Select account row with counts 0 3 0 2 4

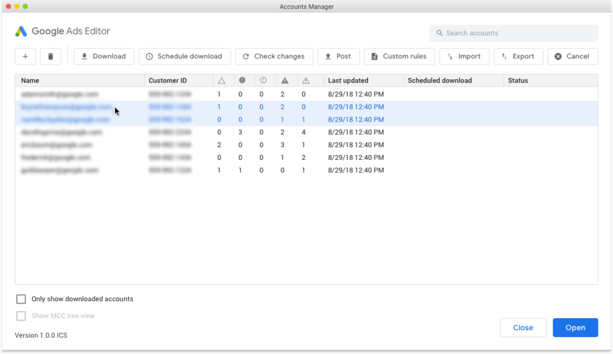(x=306, y=132)
